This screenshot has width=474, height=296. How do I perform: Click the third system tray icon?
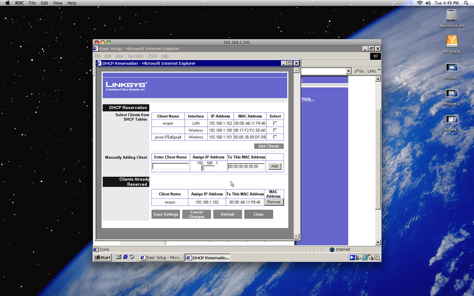tap(365, 258)
